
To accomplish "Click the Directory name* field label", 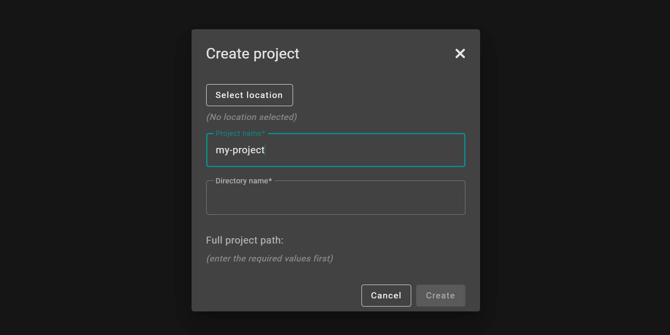I will (x=244, y=181).
